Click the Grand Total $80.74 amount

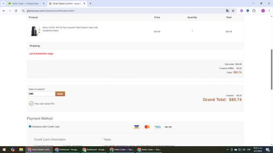pyautogui.click(x=235, y=99)
